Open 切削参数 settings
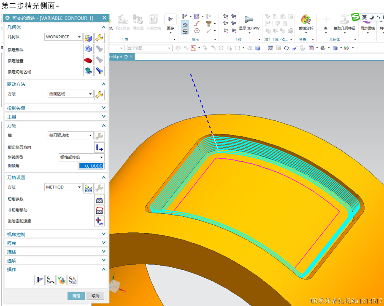 [99, 200]
